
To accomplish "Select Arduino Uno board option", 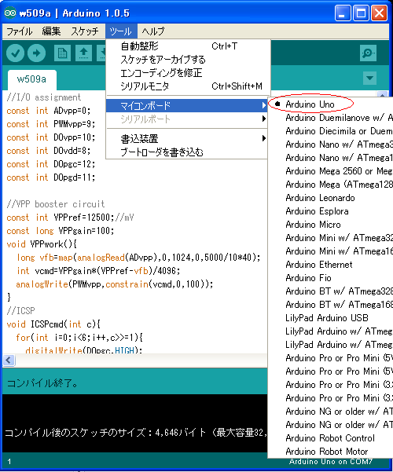I will (x=331, y=104).
